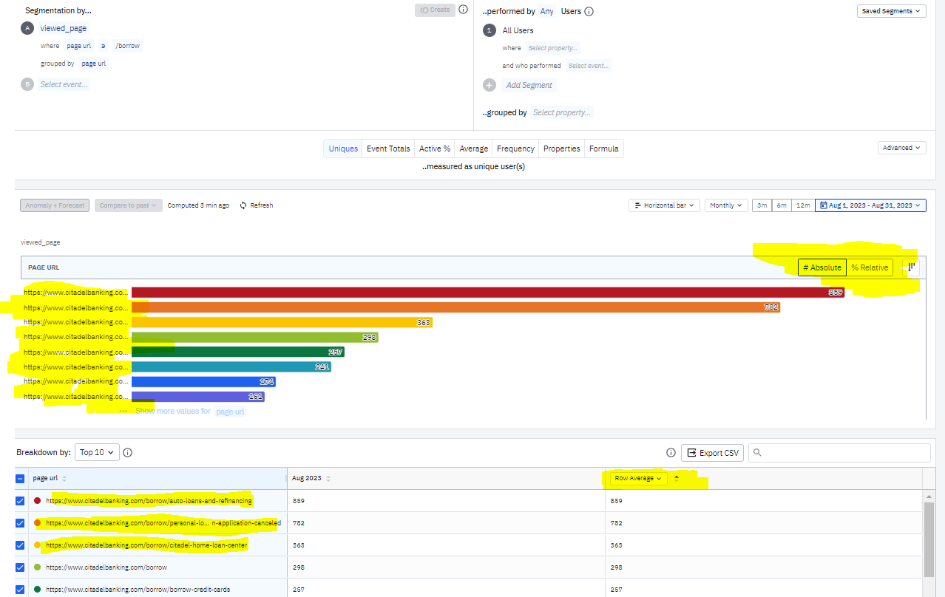Click the orange bar showing 782
This screenshot has width=945, height=597.
pos(455,307)
